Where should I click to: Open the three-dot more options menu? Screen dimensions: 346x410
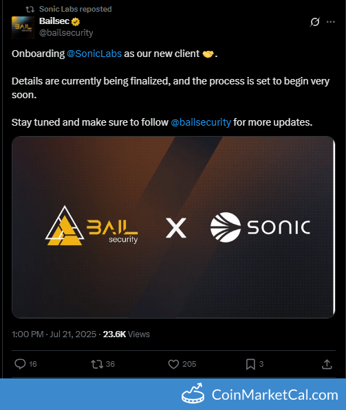tap(331, 22)
